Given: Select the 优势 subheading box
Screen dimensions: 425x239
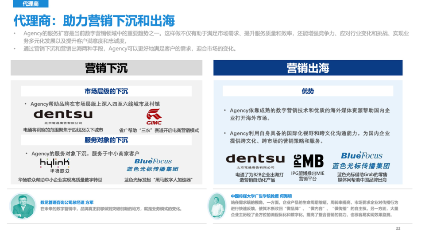Looking at the screenshot, I should [x=308, y=91].
